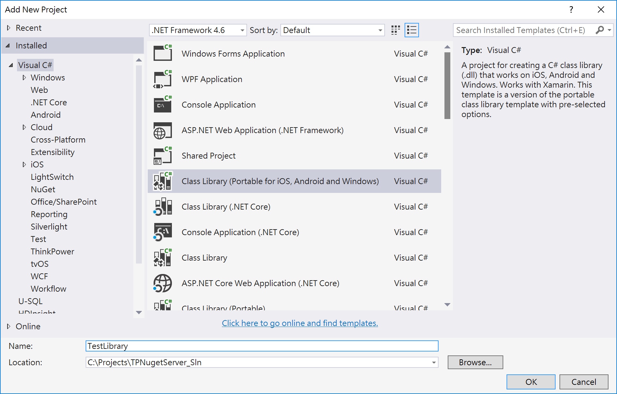Expand the Windows node under Visual C#
This screenshot has width=617, height=394.
point(24,77)
